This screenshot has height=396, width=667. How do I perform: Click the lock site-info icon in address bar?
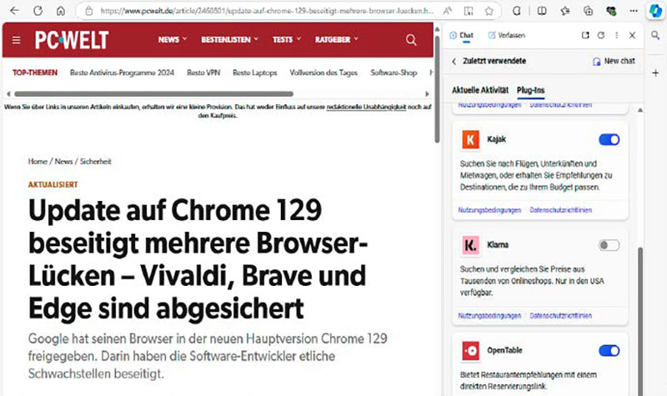click(89, 11)
